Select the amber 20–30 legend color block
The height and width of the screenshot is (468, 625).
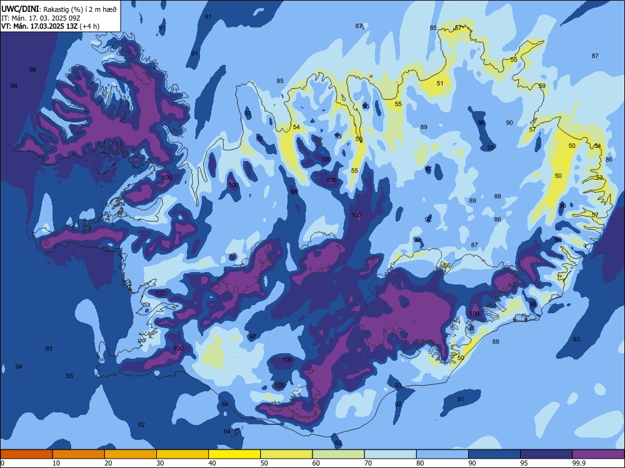click(x=131, y=454)
